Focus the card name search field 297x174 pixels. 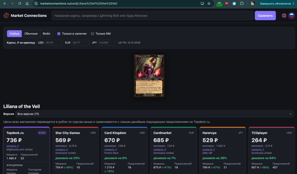(152, 16)
